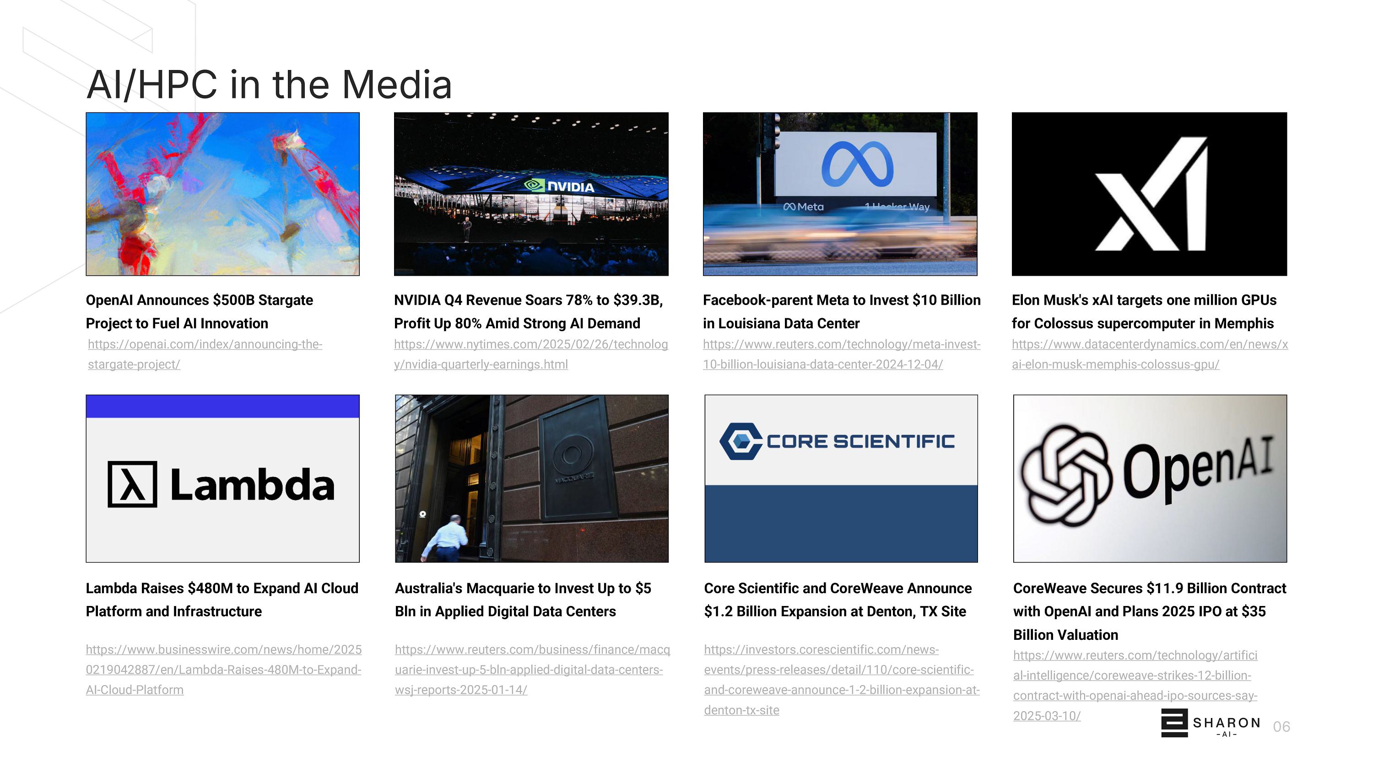Select the AI/HPC in the Media title

[269, 85]
